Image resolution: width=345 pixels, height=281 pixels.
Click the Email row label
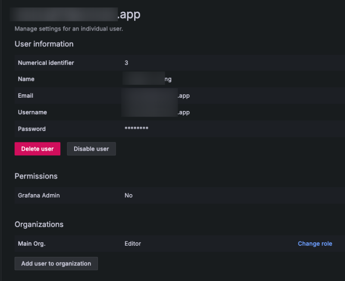tap(25, 96)
